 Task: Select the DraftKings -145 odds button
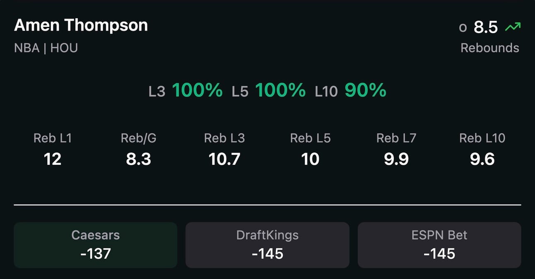click(x=267, y=245)
